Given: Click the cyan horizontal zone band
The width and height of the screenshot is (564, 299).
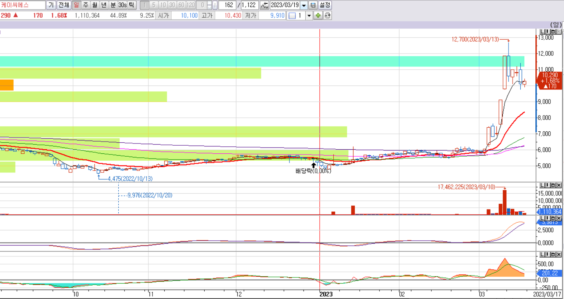Looking at the screenshot, I should click(x=262, y=61).
